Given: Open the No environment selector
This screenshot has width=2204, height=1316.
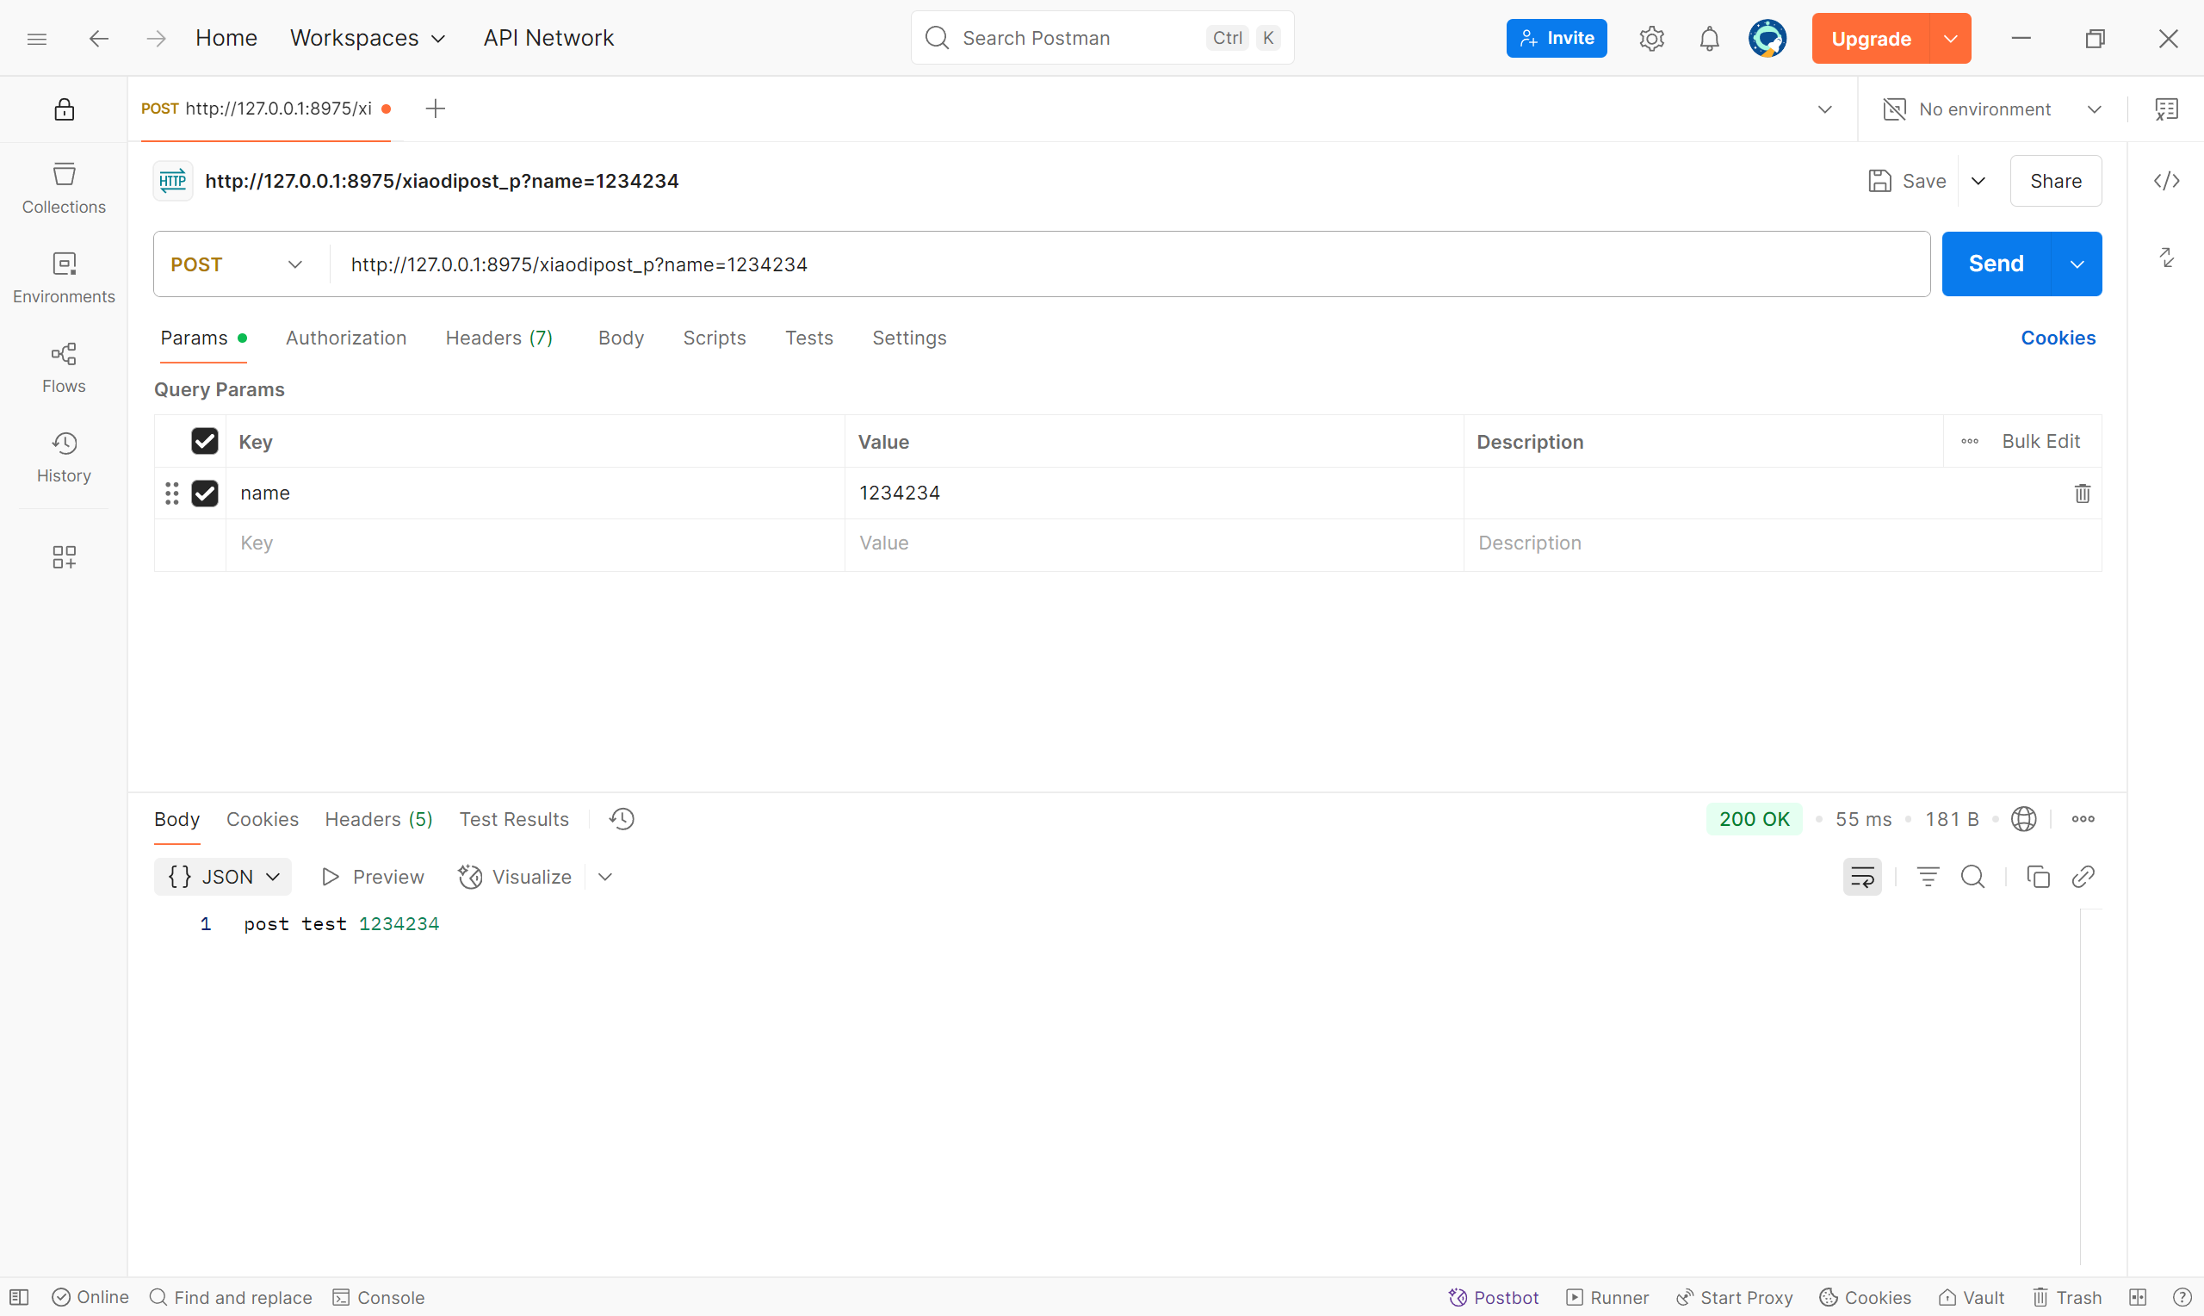Looking at the screenshot, I should (x=1991, y=109).
